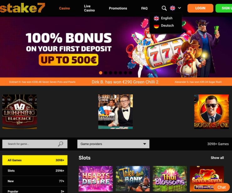Screen dimensions: 232x193
Task: Click the search magnifier icon in header
Action: tap(164, 8)
